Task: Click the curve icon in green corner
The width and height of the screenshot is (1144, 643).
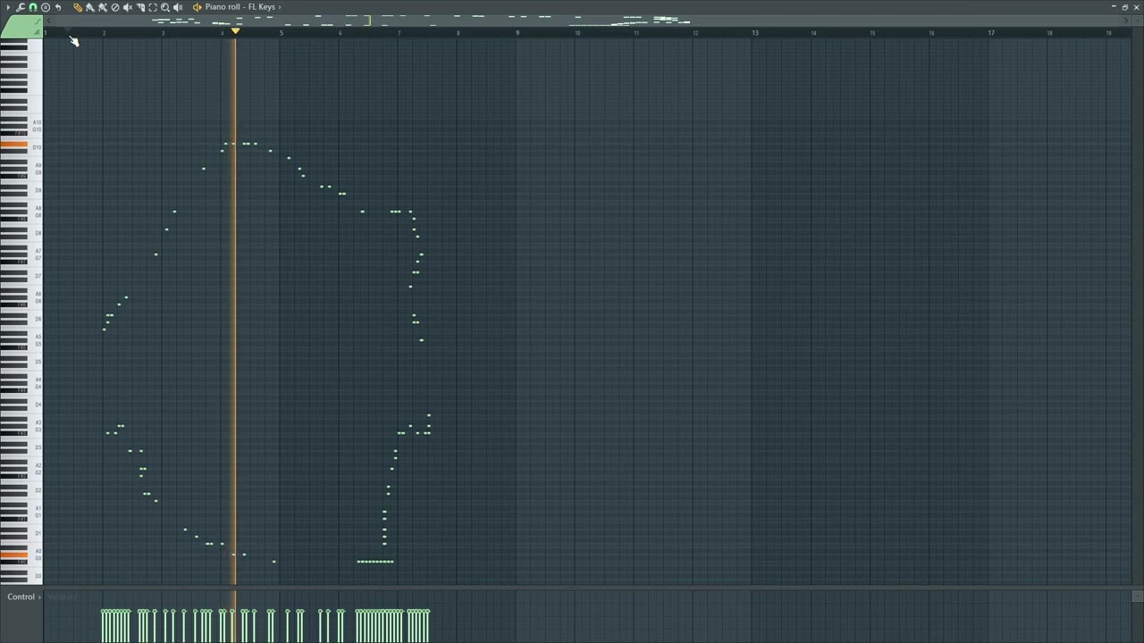Action: pos(38,21)
